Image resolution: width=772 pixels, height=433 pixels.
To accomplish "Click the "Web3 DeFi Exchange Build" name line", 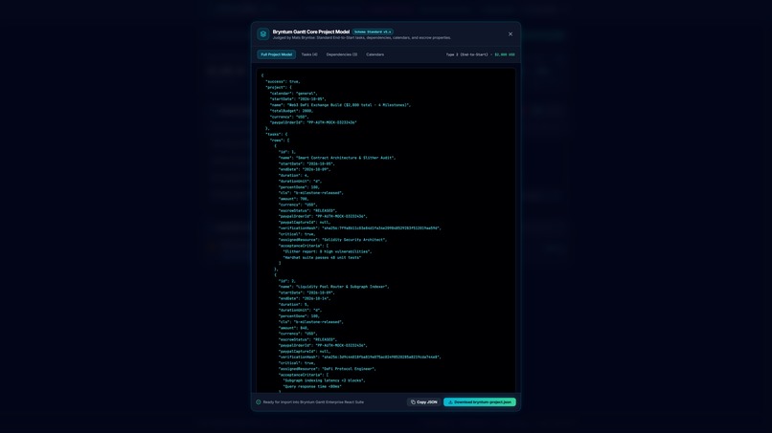I will coord(340,105).
